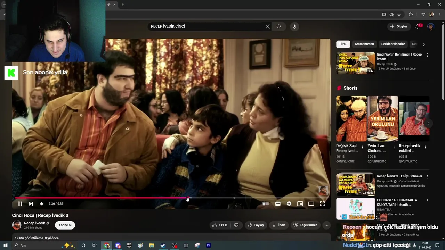The width and height of the screenshot is (445, 250).
Task: Open the Recep İvedik channel name link
Action: 34,223
